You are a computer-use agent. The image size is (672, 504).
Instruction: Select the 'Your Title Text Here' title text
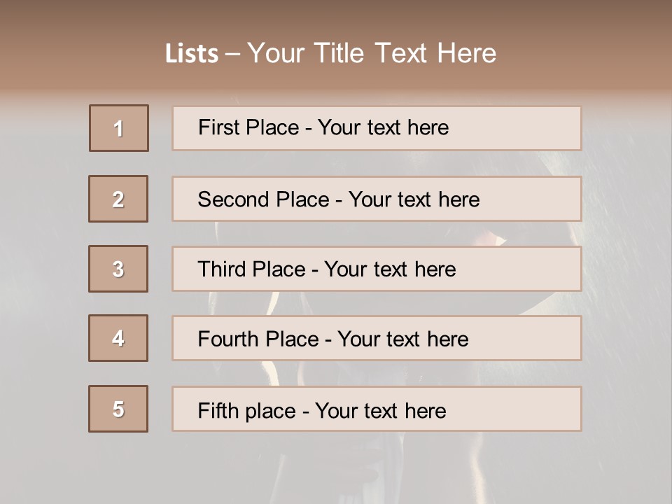click(x=372, y=54)
